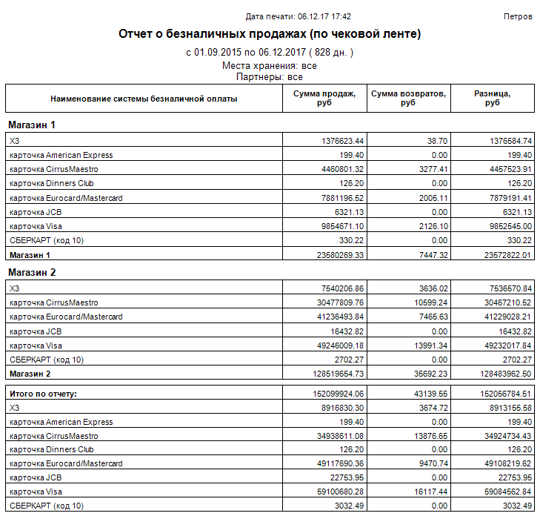Click the 'Места хранения: все' filter line
Viewport: 540px width, 516px height.
[270, 65]
